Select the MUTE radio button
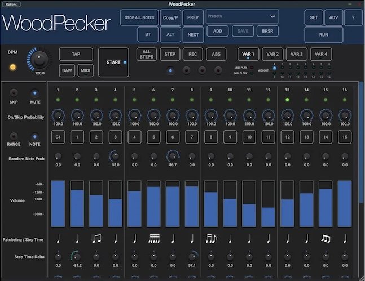The image size is (365, 281). point(35,93)
